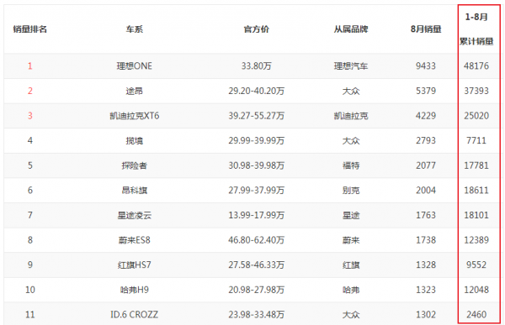Click the rank number 11
This screenshot has width=505, height=325.
click(x=30, y=314)
